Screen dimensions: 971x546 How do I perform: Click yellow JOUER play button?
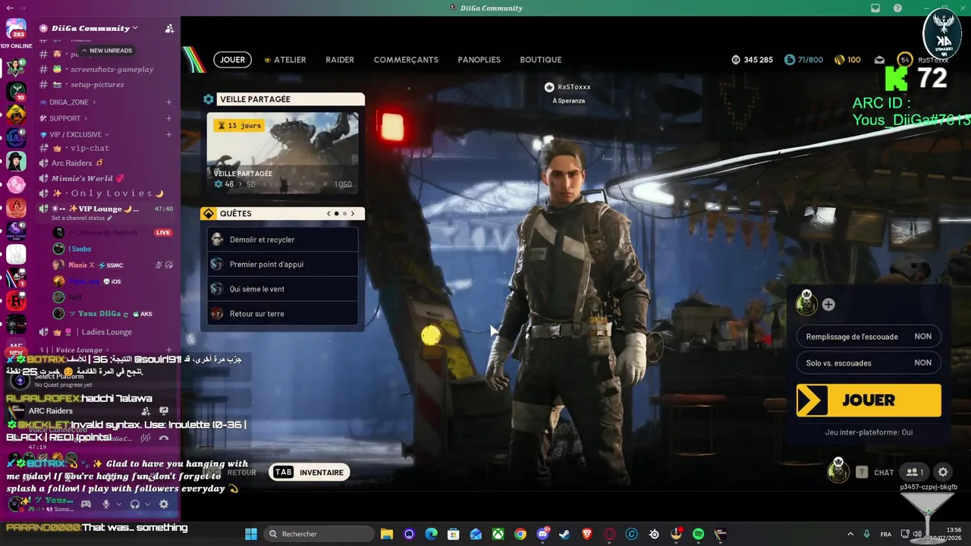point(869,400)
